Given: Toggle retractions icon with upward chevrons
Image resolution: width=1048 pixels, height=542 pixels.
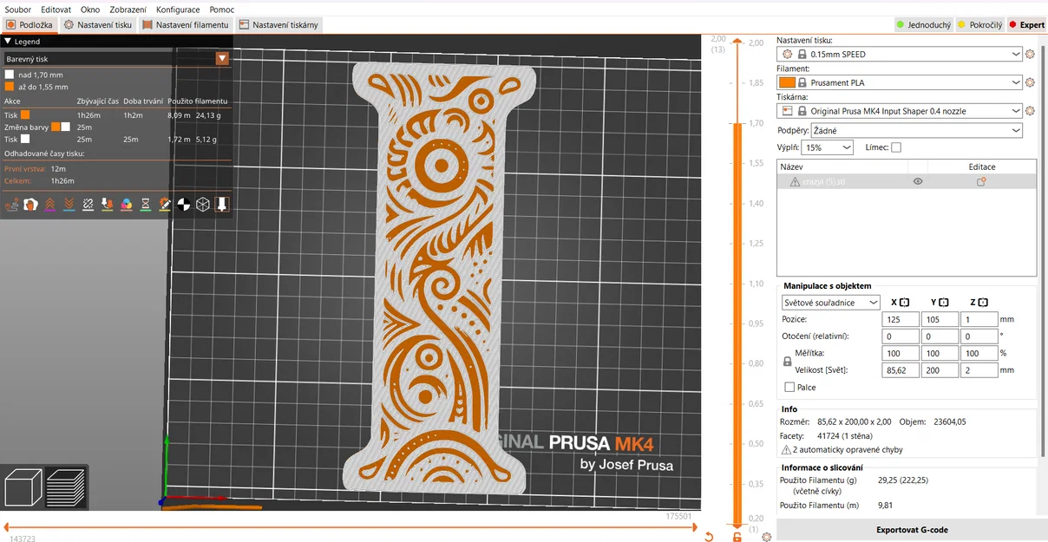Looking at the screenshot, I should [x=50, y=205].
